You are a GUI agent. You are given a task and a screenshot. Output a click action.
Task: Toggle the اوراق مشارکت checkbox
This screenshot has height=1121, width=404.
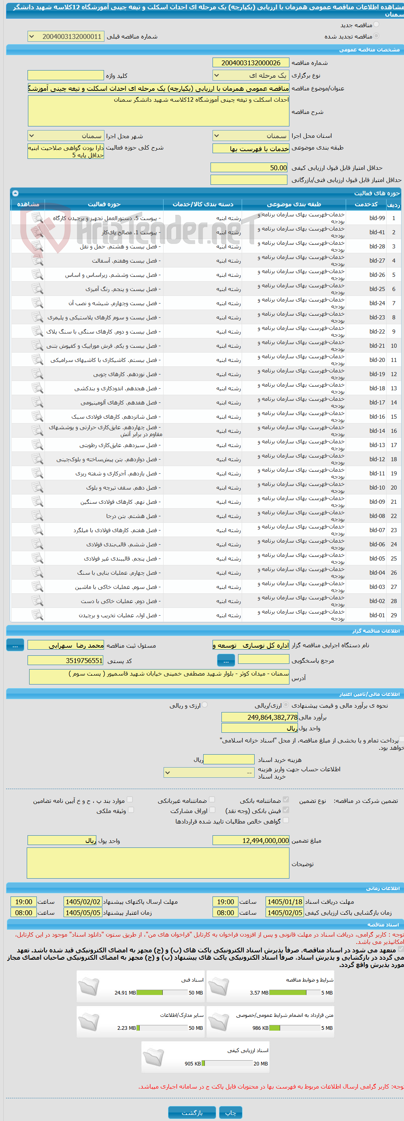pyautogui.click(x=212, y=810)
